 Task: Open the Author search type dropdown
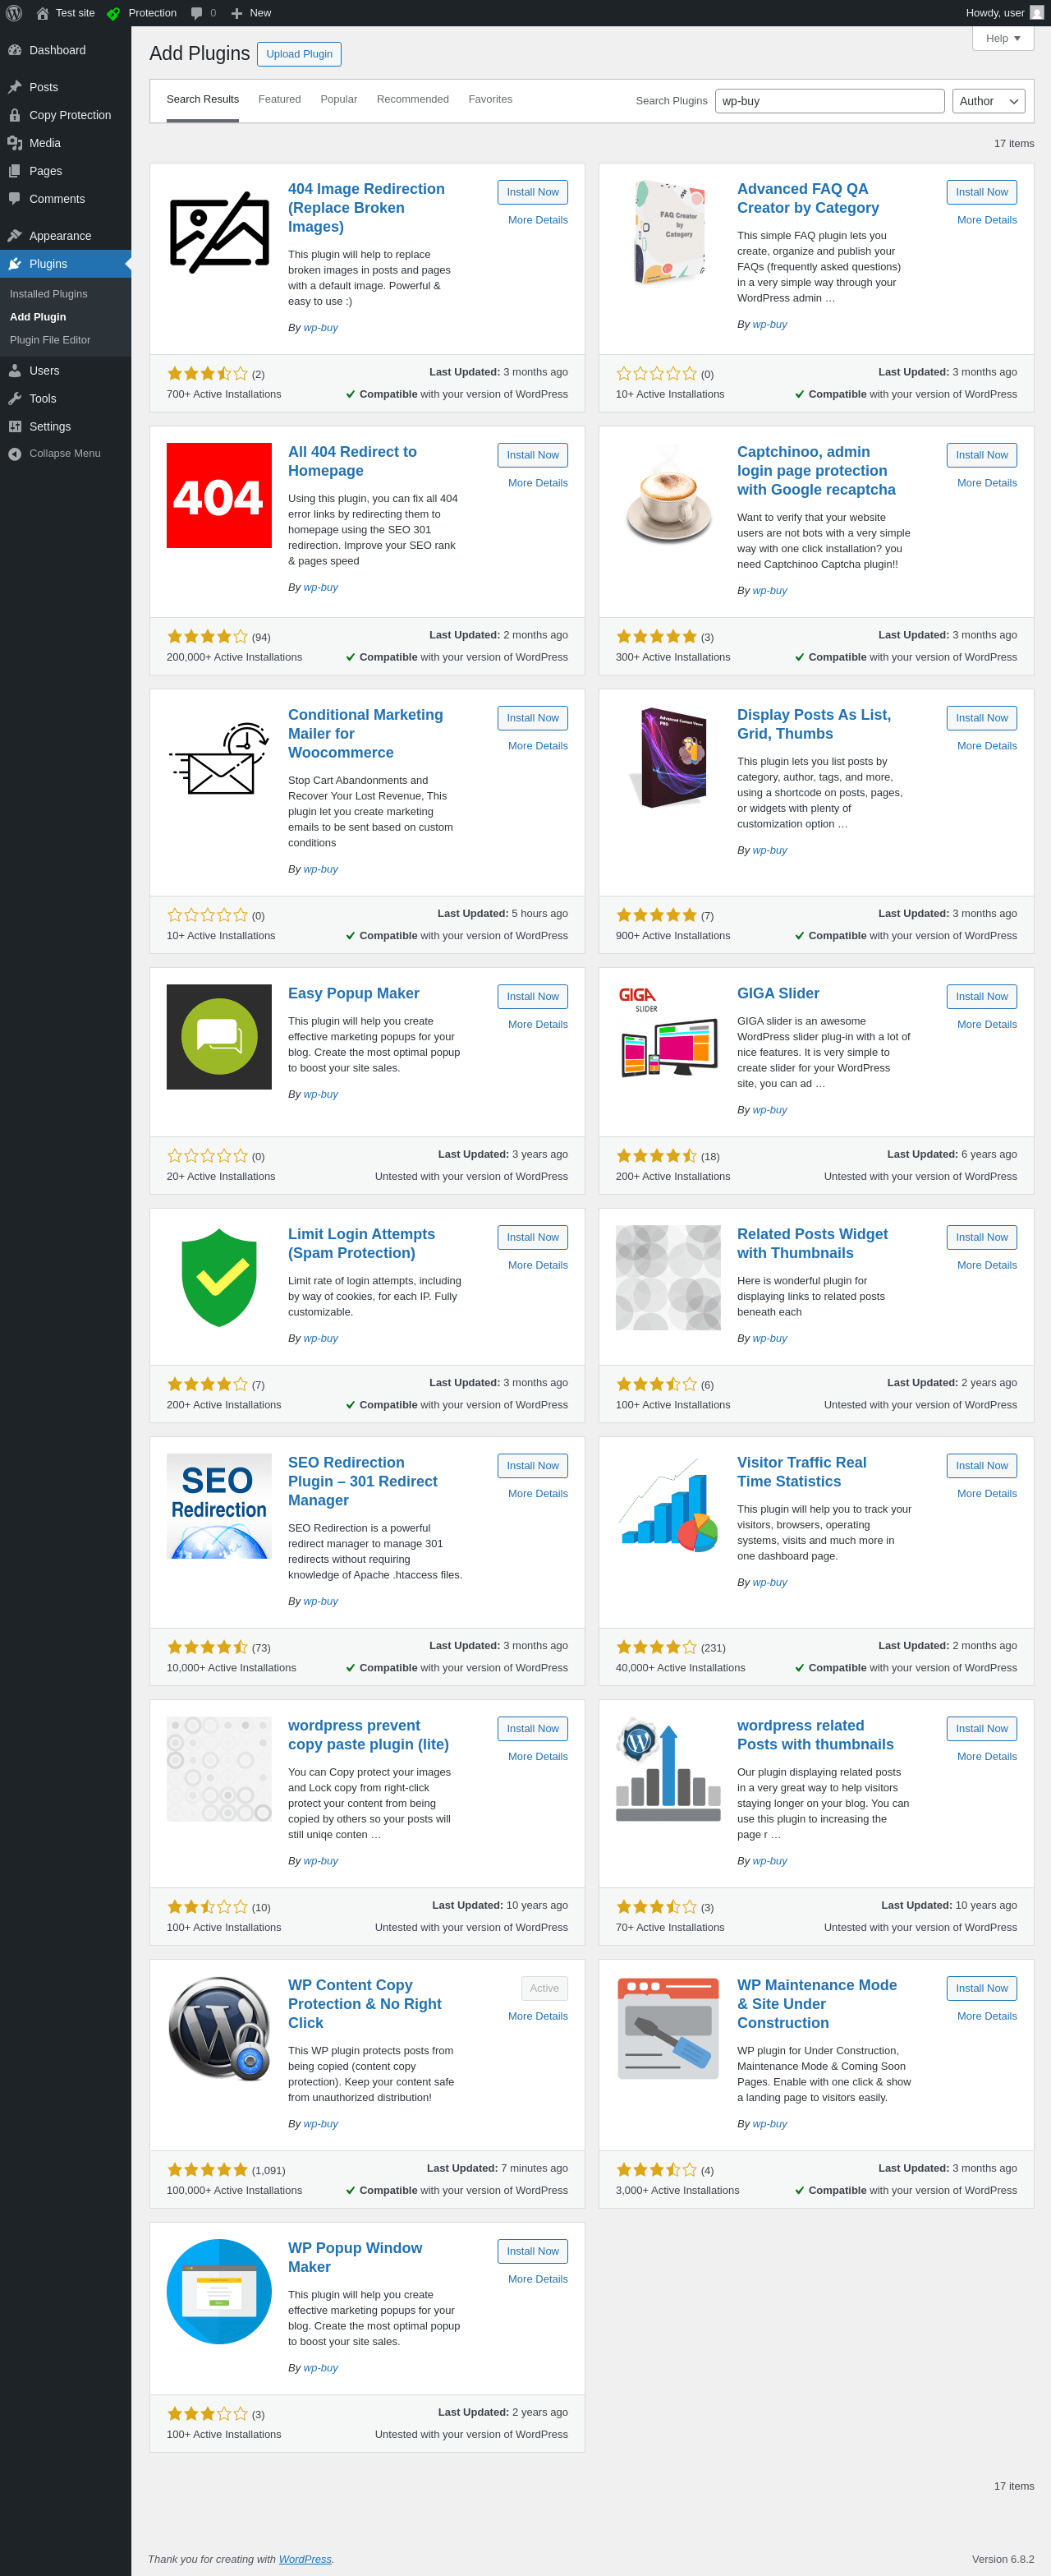(988, 101)
